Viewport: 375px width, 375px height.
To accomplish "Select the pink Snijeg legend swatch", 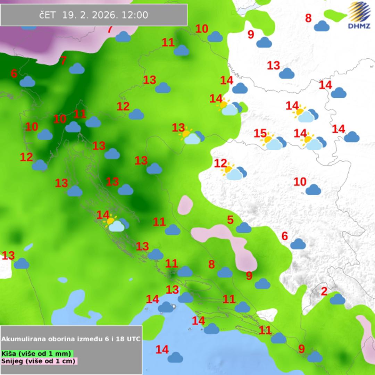I will tap(39, 361).
